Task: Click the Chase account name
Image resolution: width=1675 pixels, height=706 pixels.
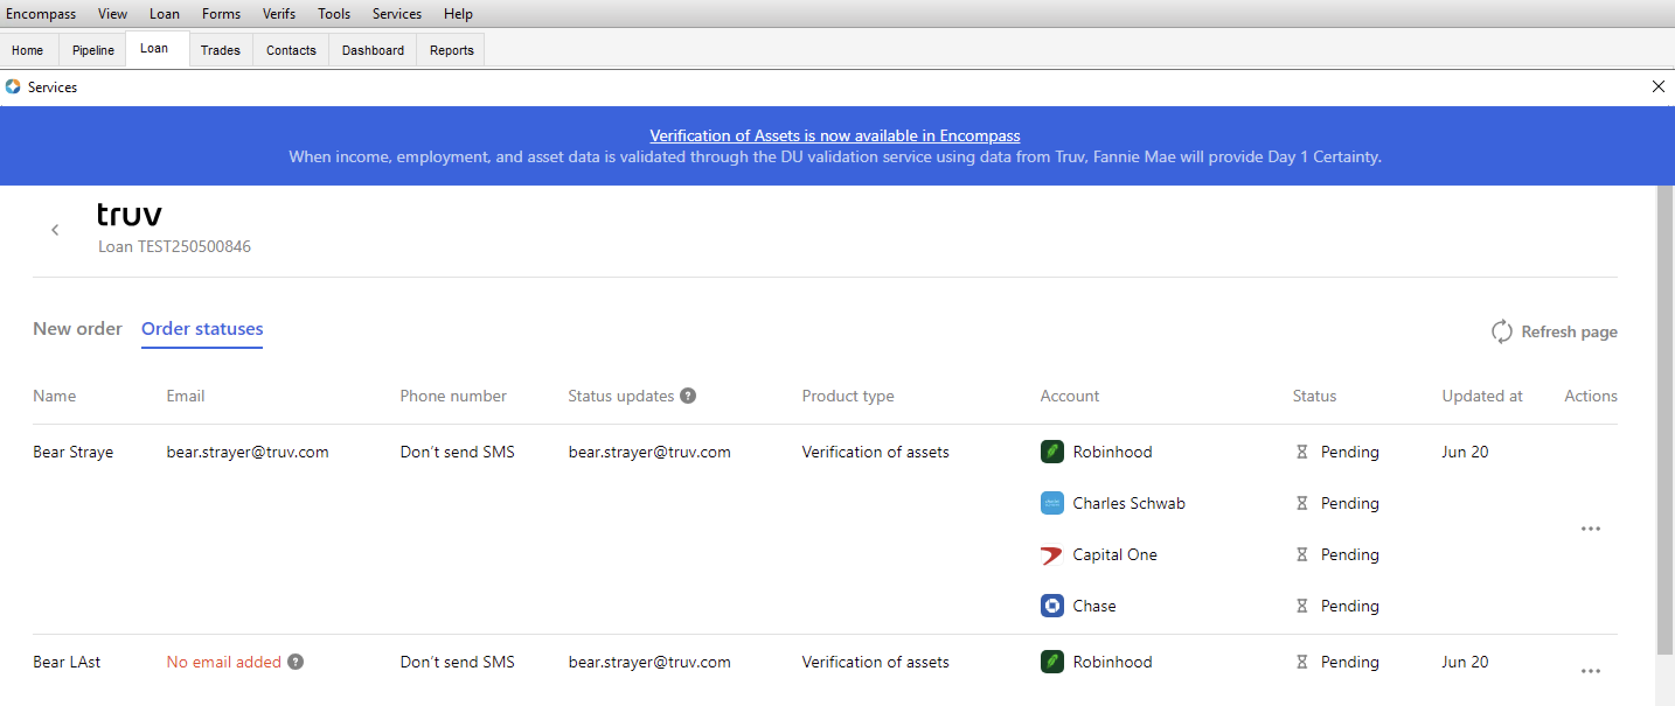Action: (1094, 606)
